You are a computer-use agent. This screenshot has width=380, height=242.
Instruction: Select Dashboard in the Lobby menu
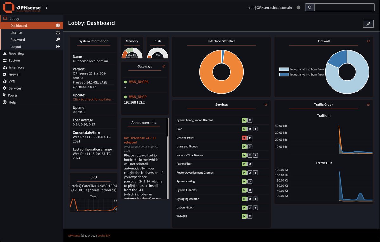pos(32,26)
